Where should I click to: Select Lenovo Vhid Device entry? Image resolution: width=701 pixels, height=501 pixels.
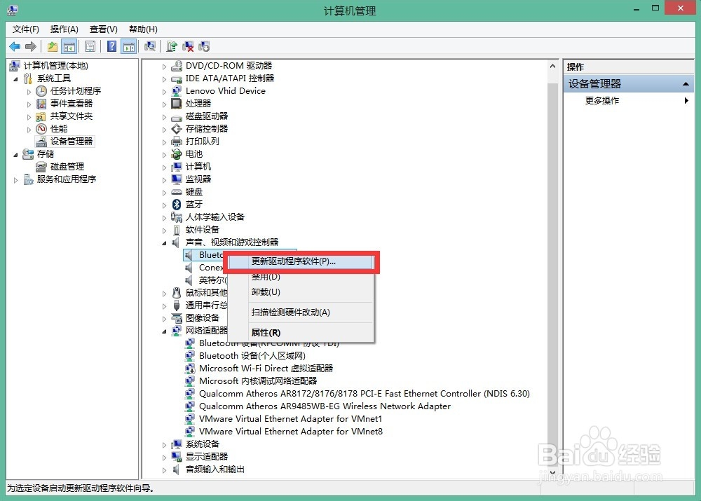point(225,90)
